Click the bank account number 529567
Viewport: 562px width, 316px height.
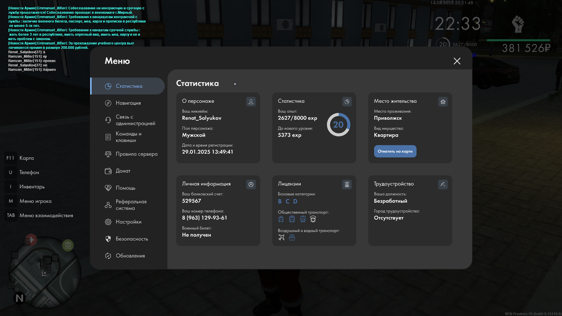(x=191, y=201)
